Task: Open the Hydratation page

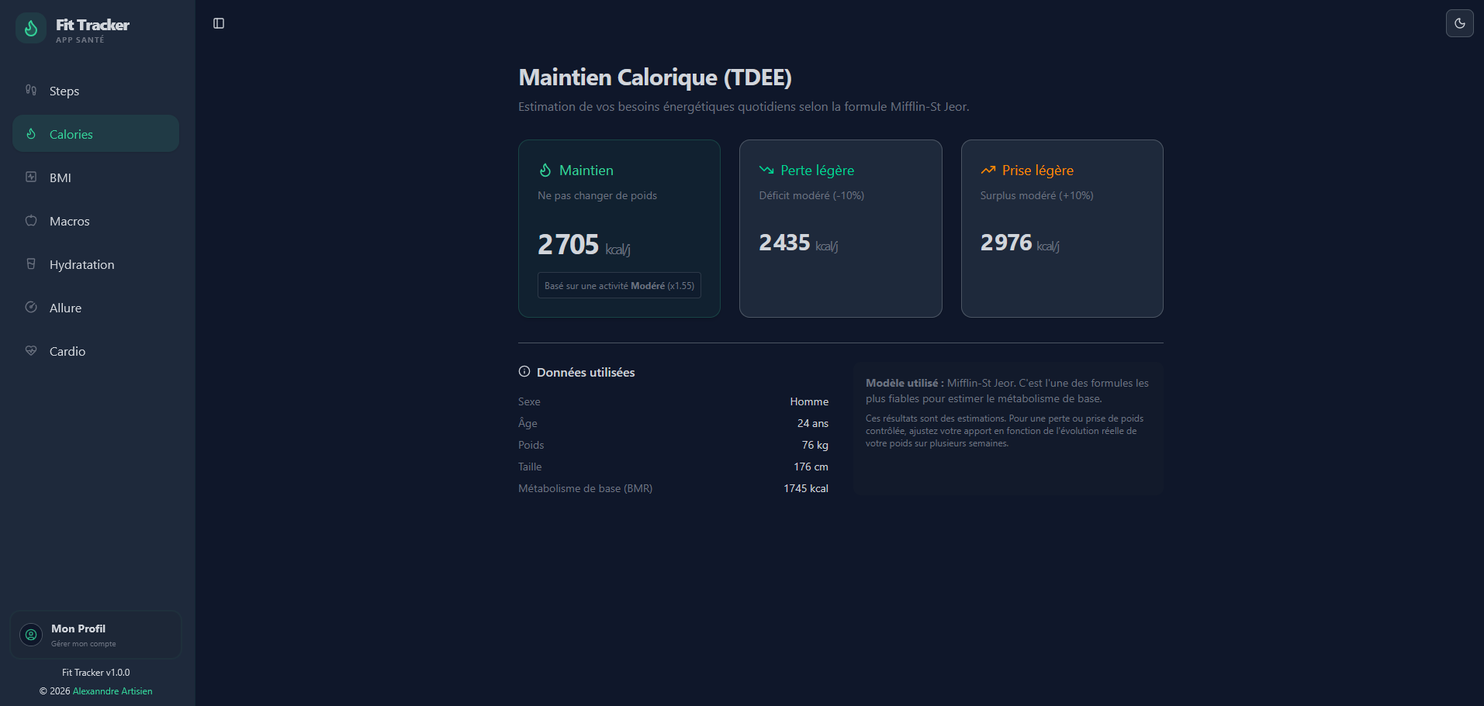Action: 81,265
